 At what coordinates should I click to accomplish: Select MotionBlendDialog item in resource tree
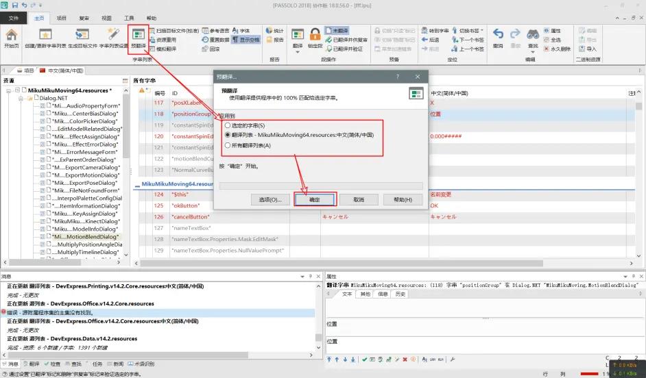(86, 236)
